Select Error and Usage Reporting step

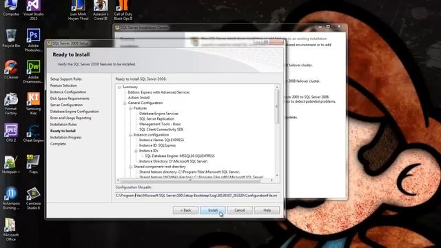[70, 118]
